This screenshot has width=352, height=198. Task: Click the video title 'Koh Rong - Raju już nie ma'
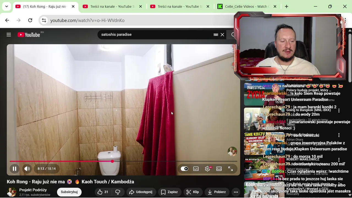tap(70, 182)
